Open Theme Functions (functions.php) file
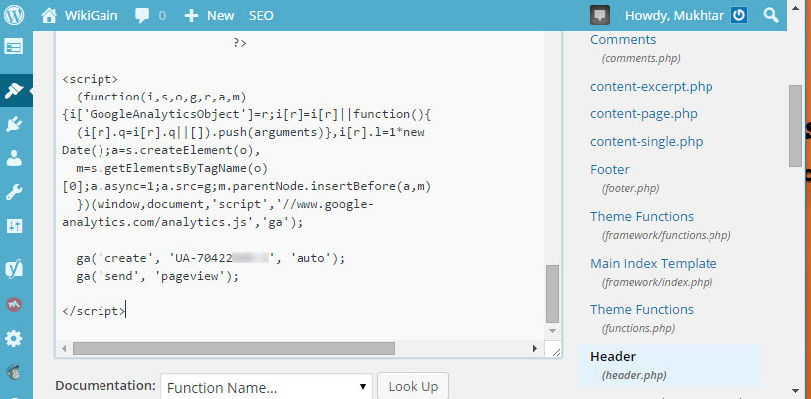This screenshot has width=811, height=399. [x=642, y=310]
